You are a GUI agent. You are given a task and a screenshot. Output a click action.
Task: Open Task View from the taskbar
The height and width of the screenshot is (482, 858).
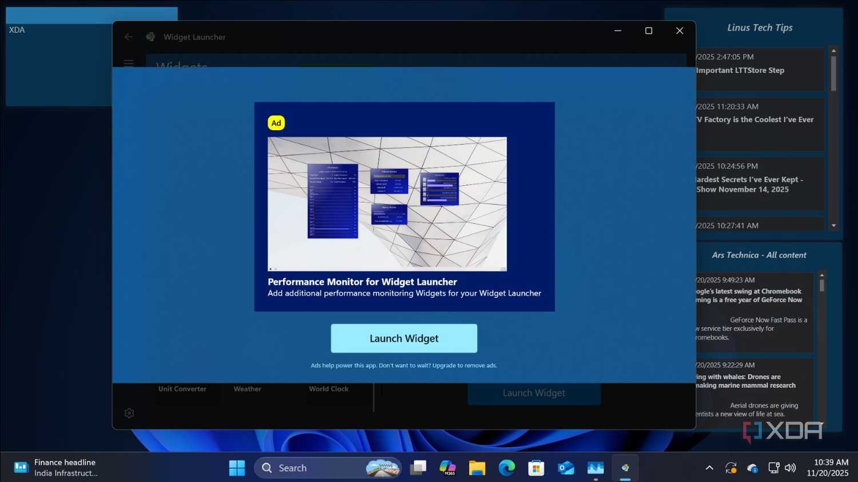[x=418, y=468]
